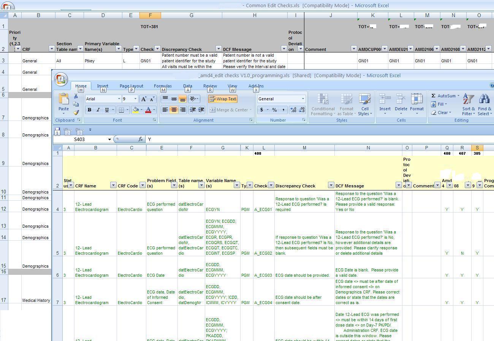Toggle the Wrap Text button
The width and height of the screenshot is (494, 341).
coord(223,99)
